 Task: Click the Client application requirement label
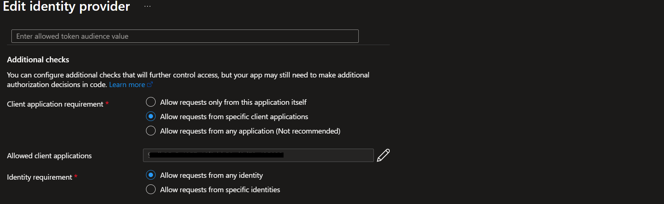coord(55,104)
